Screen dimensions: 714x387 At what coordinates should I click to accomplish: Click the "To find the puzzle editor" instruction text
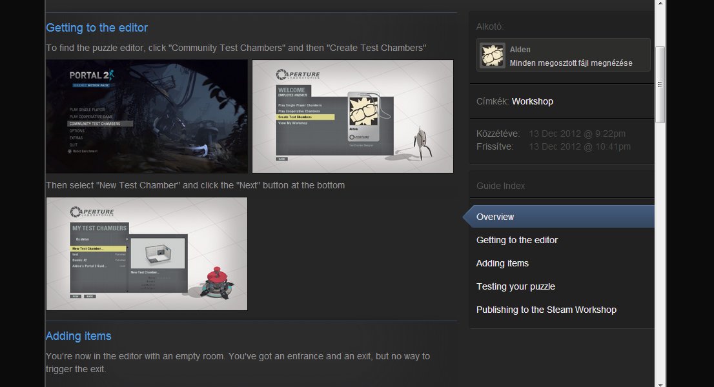(236, 48)
